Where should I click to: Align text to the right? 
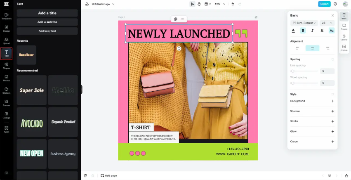328,48
